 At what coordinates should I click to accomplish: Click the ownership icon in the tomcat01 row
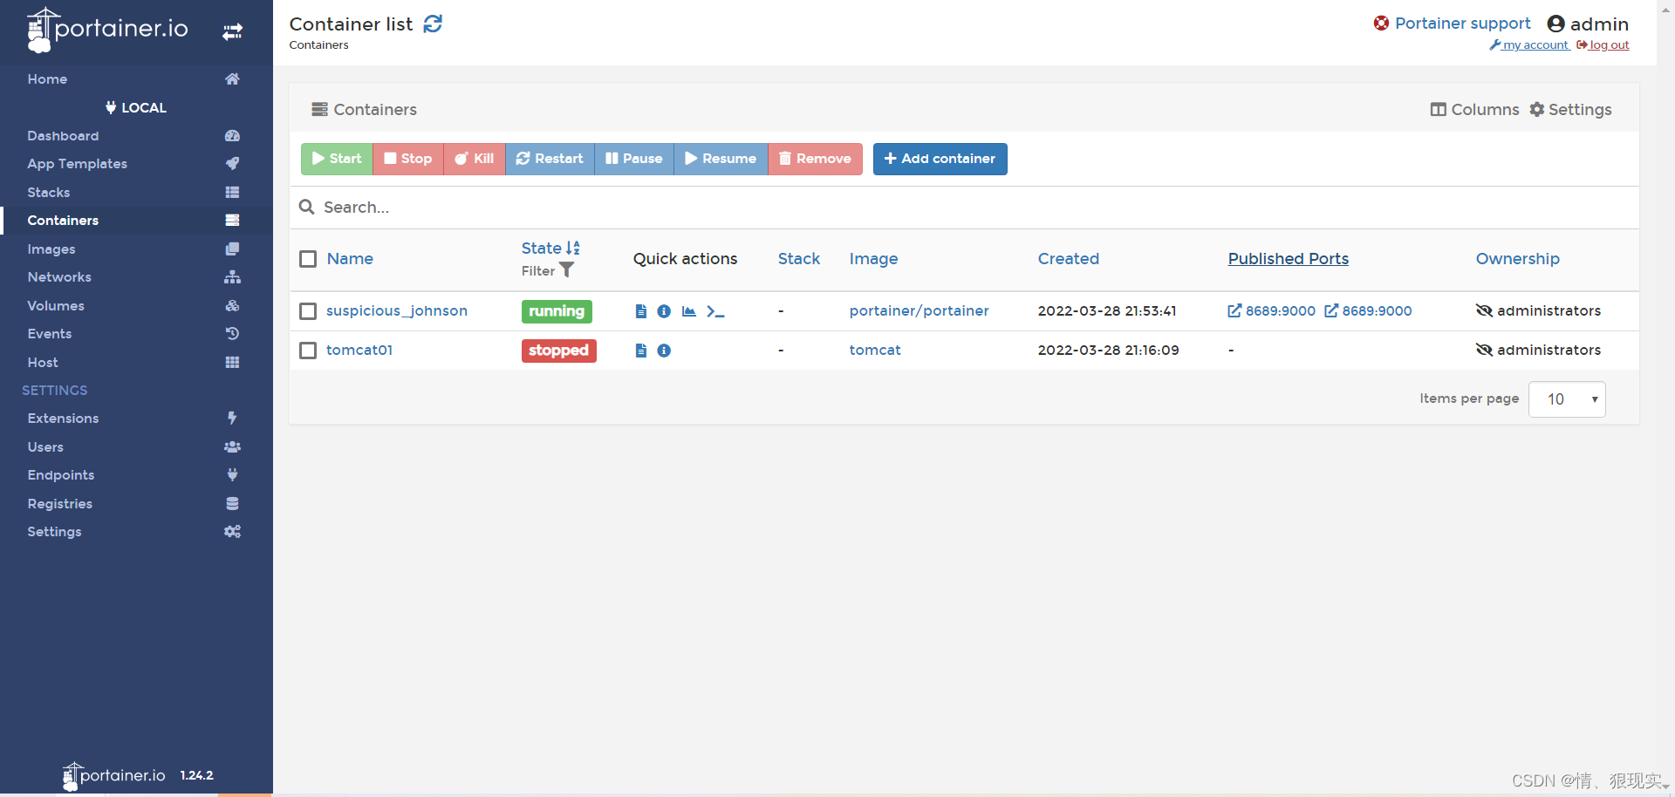(1484, 350)
